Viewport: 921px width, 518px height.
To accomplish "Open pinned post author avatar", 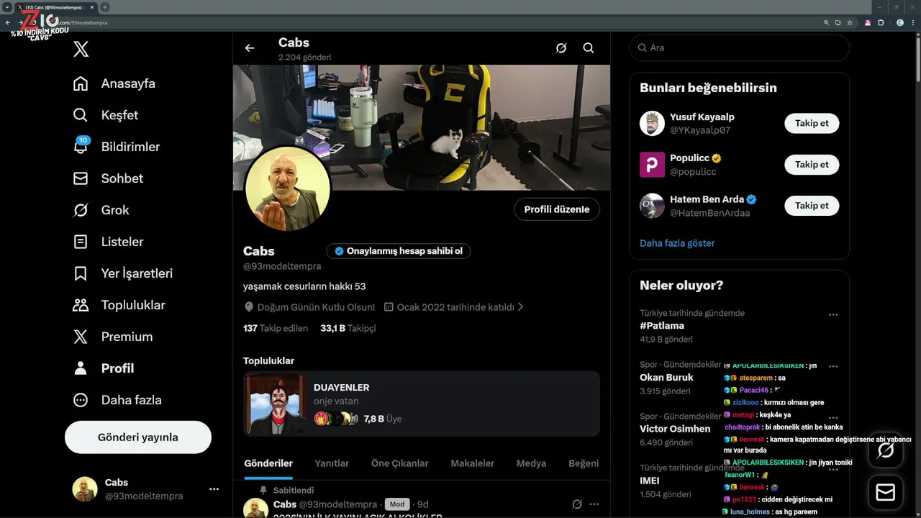I will click(x=255, y=509).
